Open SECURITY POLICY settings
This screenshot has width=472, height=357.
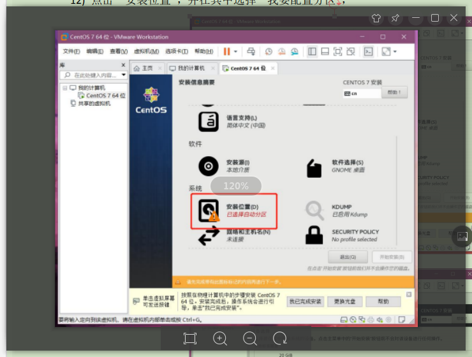pos(343,235)
